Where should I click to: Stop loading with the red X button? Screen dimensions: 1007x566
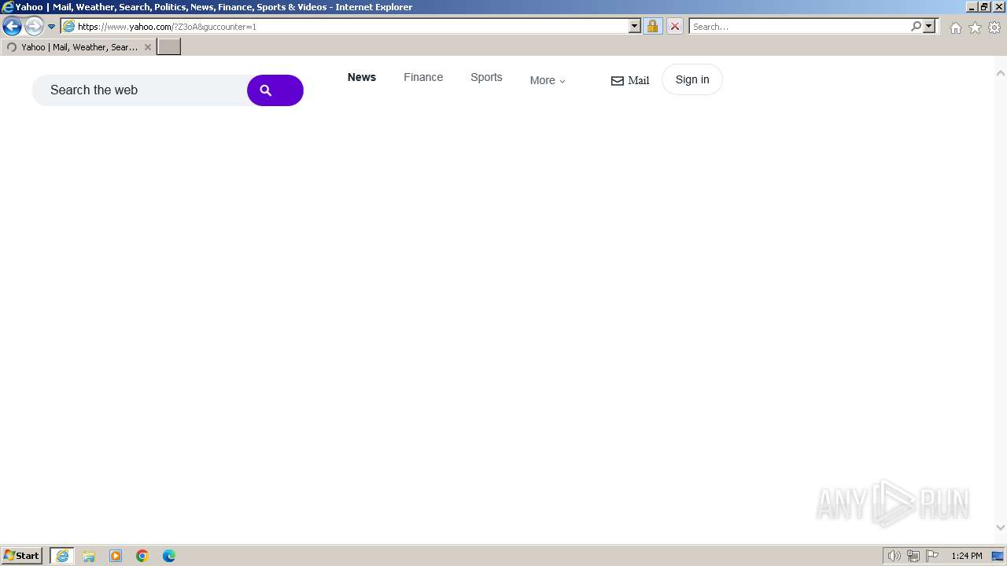coord(674,26)
